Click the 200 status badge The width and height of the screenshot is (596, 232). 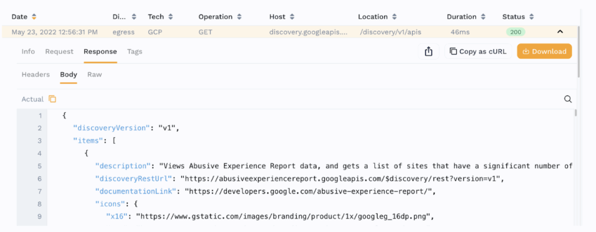click(516, 32)
